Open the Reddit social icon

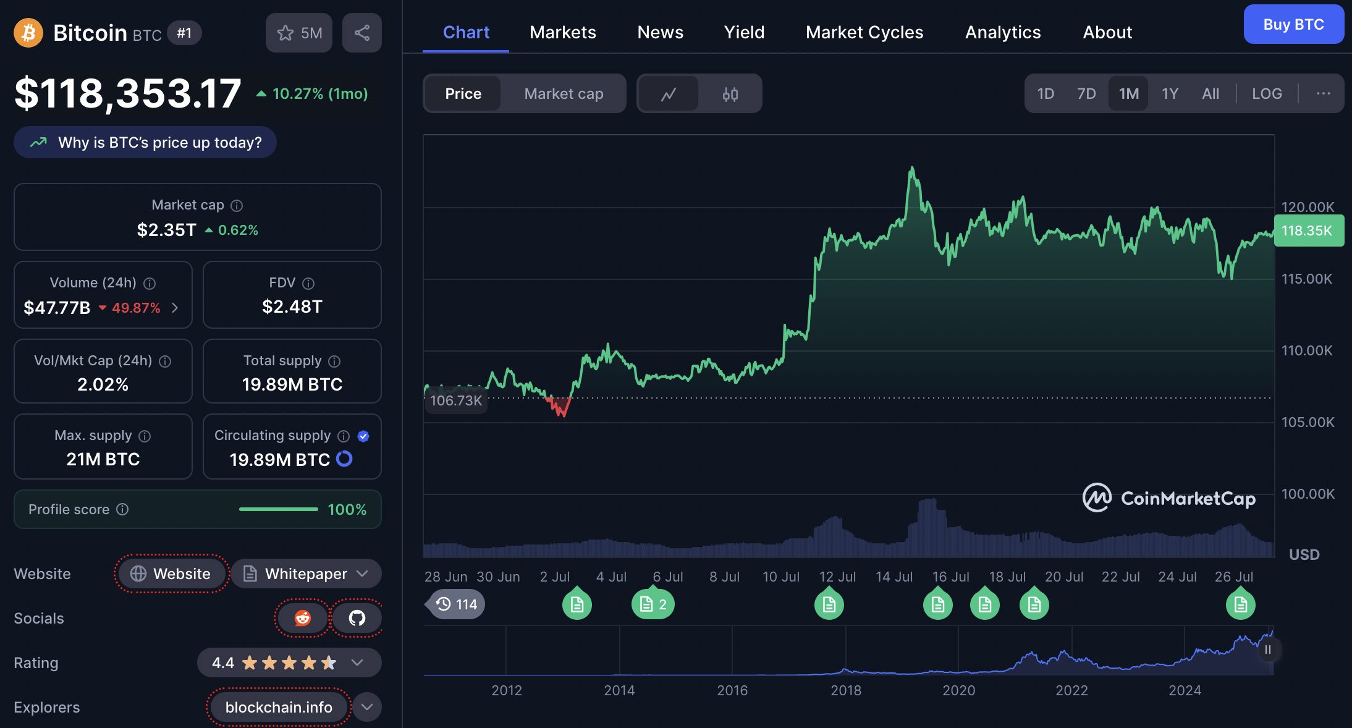(x=302, y=617)
